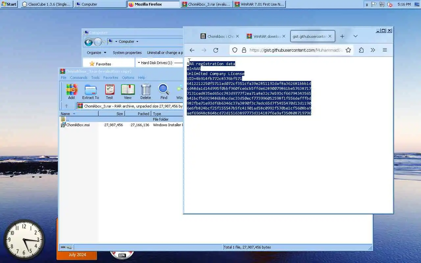Click the Test archive toolbar icon
The height and width of the screenshot is (263, 421).
click(x=110, y=92)
